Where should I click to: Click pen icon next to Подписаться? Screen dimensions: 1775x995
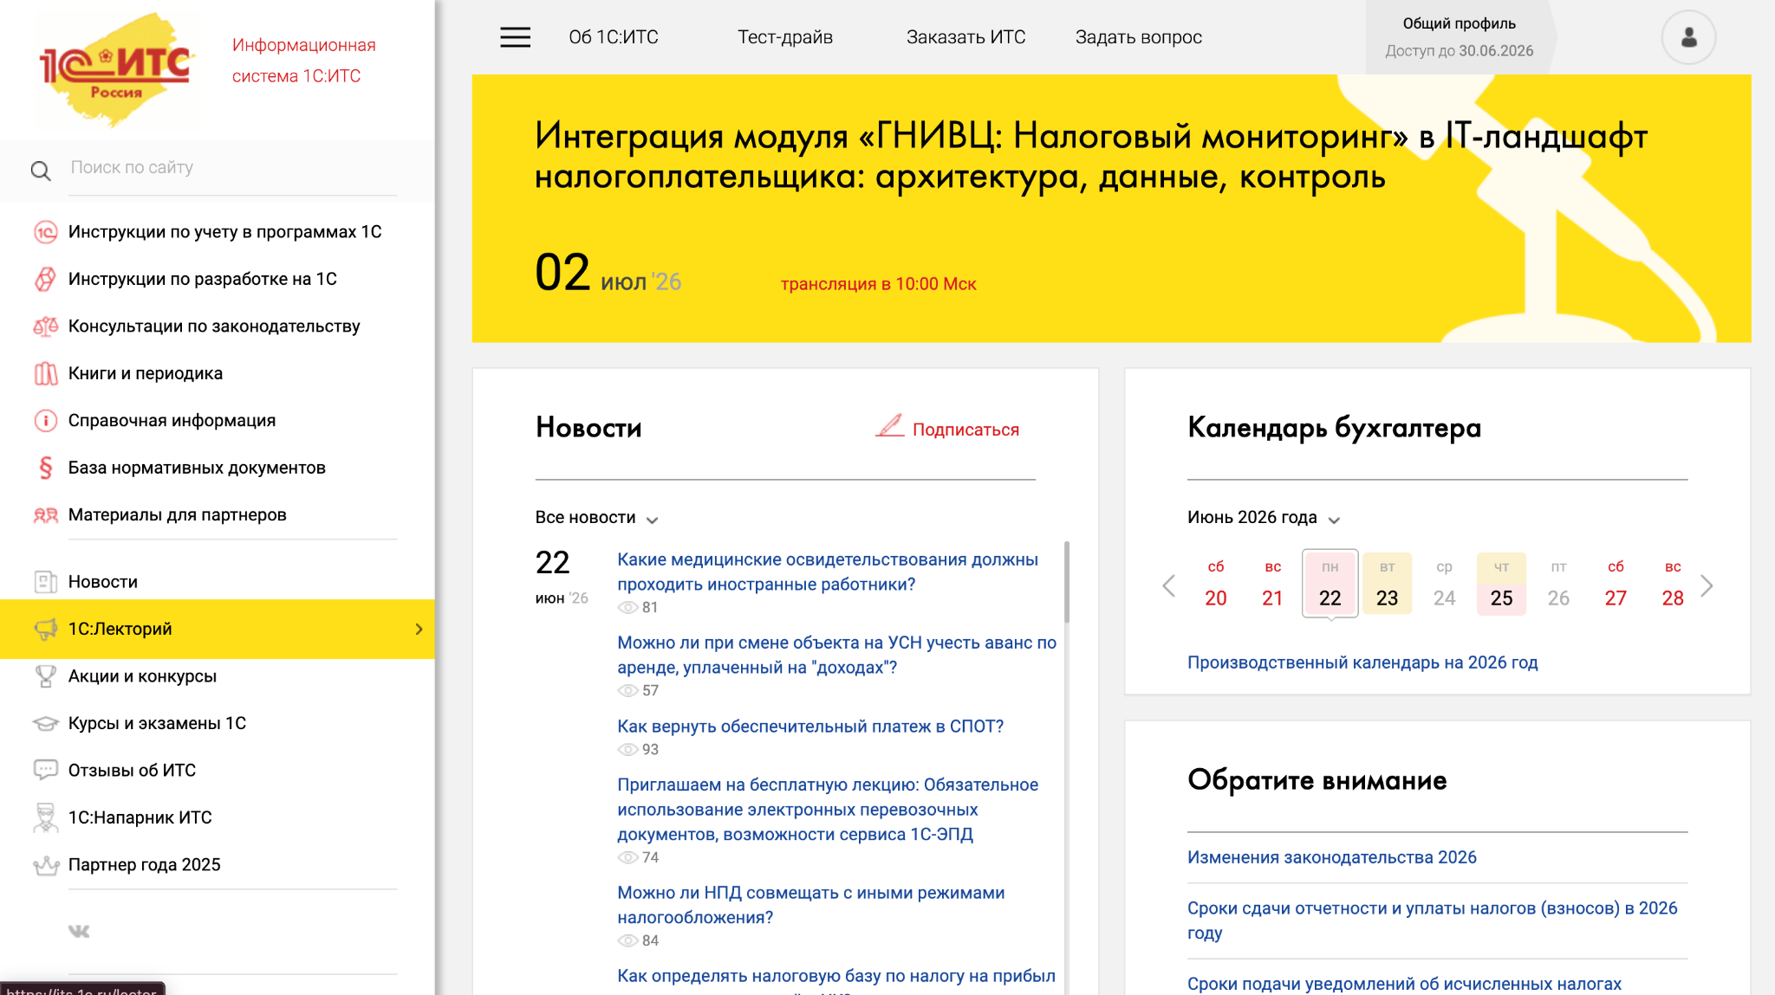[x=890, y=426]
